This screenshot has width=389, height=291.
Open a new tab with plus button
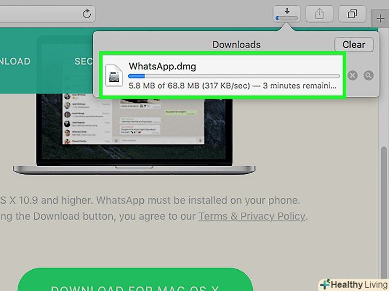[380, 19]
